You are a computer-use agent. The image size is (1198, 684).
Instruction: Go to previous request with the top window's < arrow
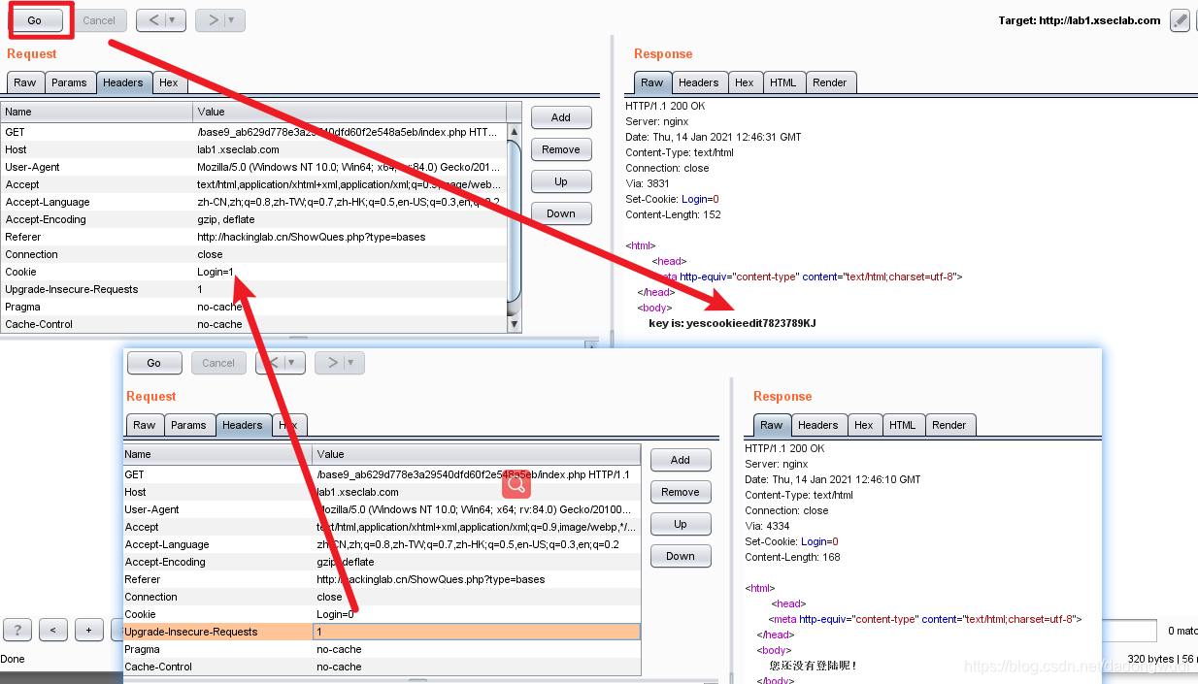[152, 20]
